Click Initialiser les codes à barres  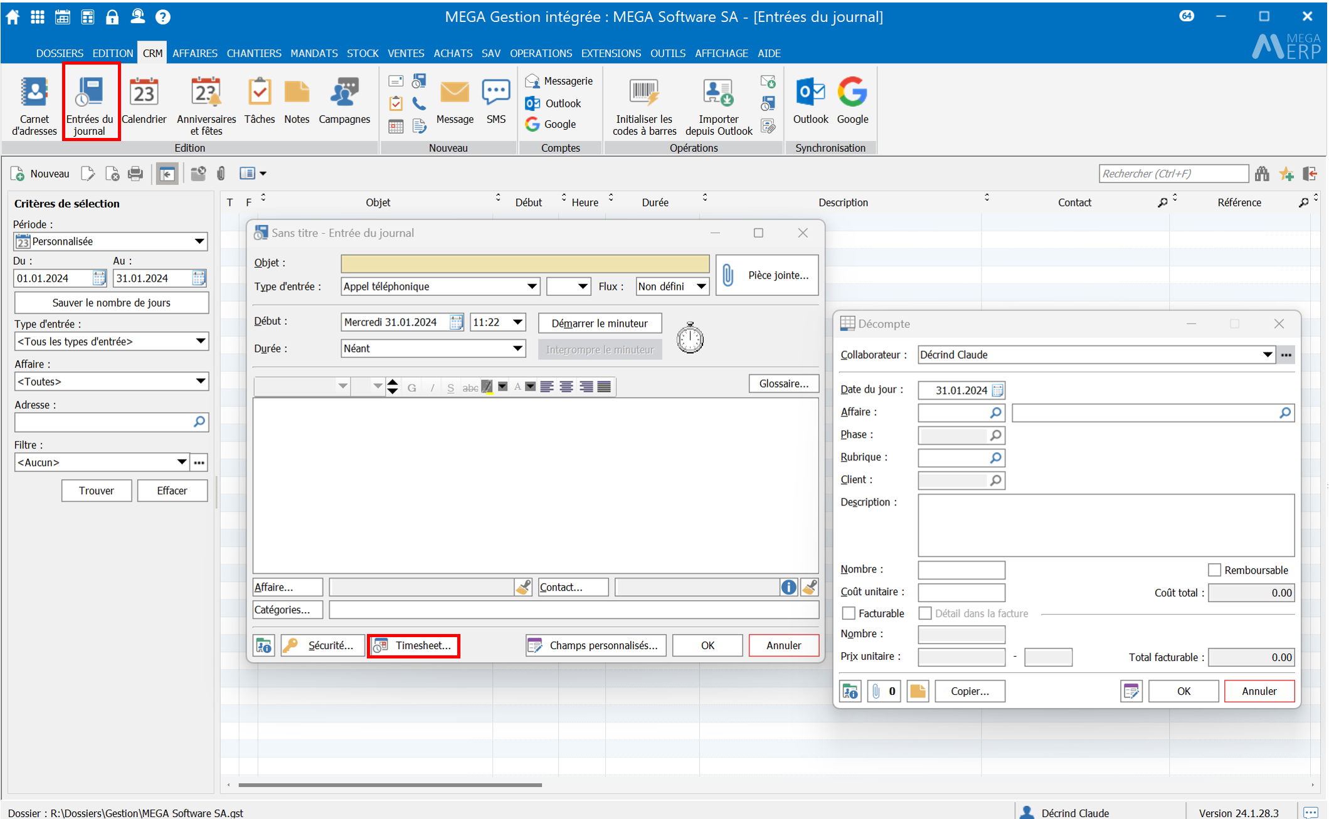pos(644,105)
